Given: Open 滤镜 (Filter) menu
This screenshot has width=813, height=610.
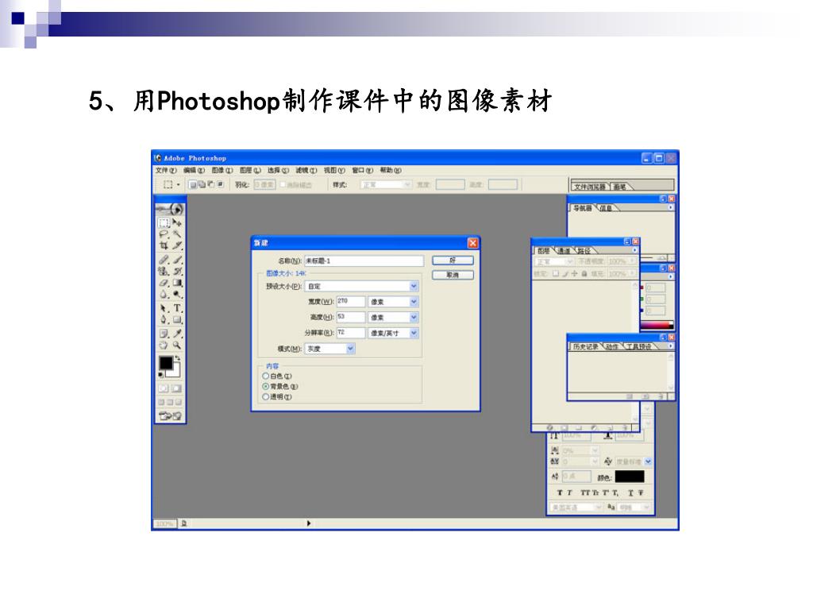Looking at the screenshot, I should [306, 170].
